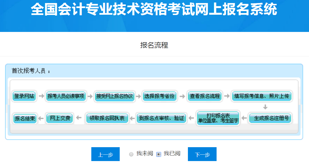Click the 报名流程 page heading
The width and height of the screenshot is (309, 163).
point(154,45)
